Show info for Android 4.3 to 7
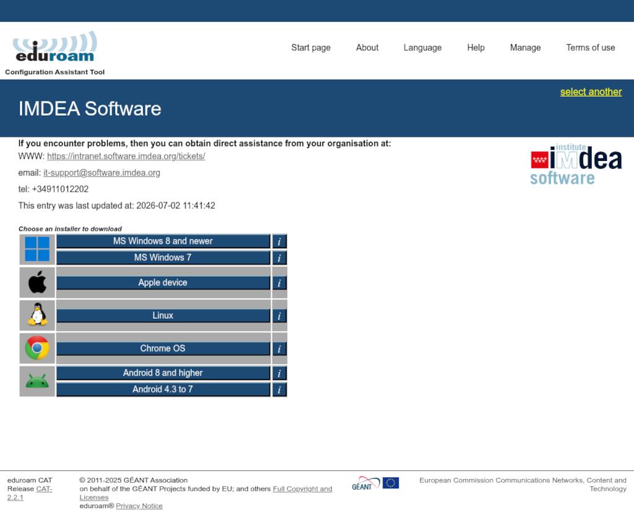The image size is (634, 518). pos(279,389)
